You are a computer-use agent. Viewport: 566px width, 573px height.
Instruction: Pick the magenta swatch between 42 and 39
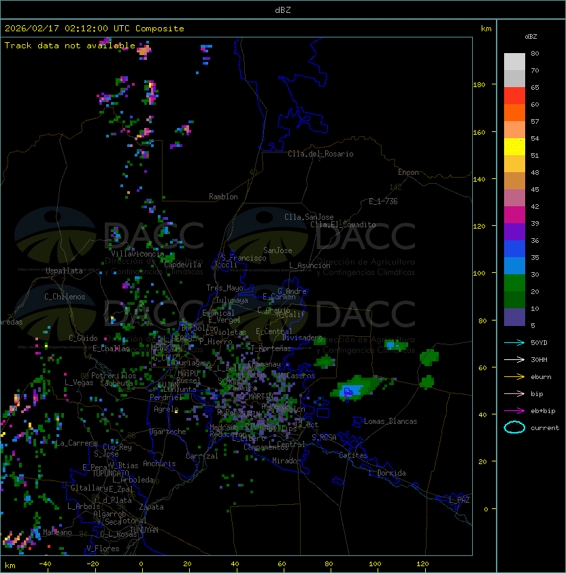pos(514,214)
